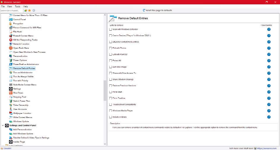
Task: Tick the Cast to Device checkbox
Action: pos(111,36)
